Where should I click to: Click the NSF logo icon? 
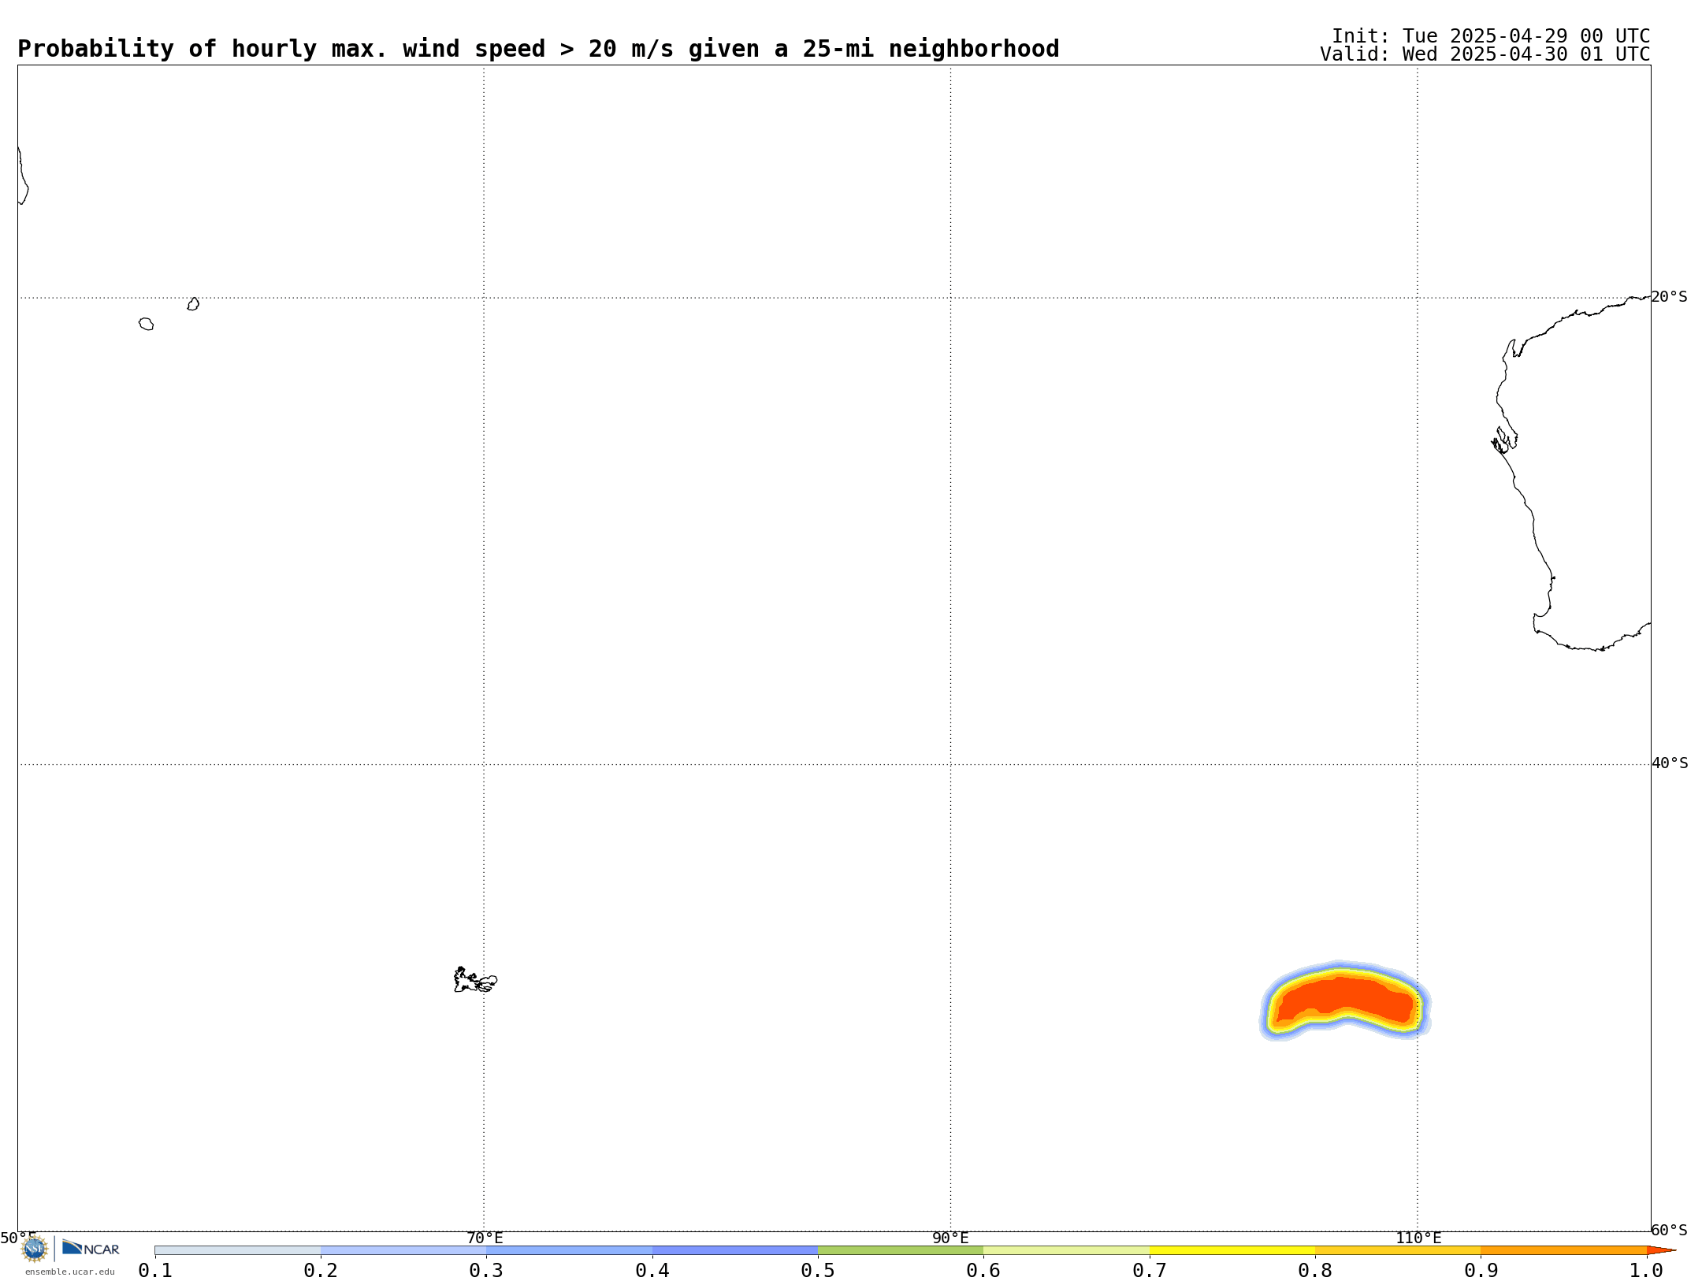pos(34,1249)
